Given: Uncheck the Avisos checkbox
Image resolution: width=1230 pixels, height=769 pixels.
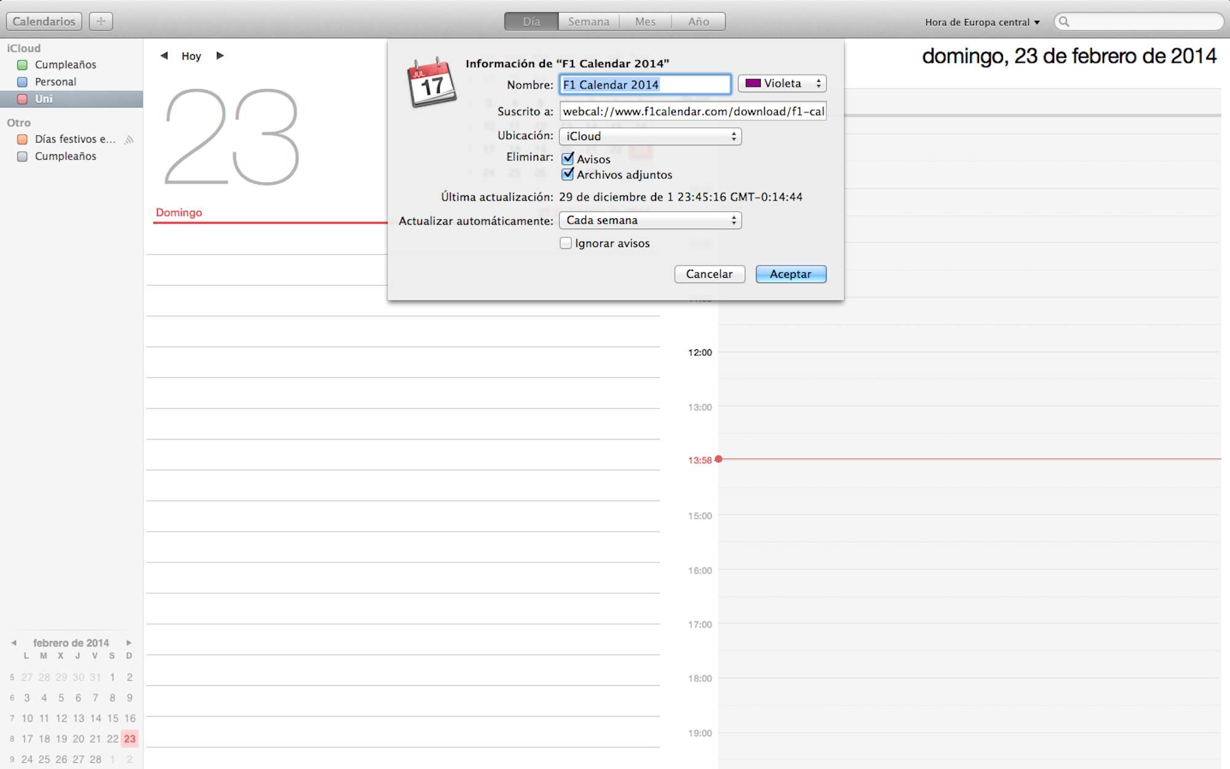Looking at the screenshot, I should coord(568,159).
